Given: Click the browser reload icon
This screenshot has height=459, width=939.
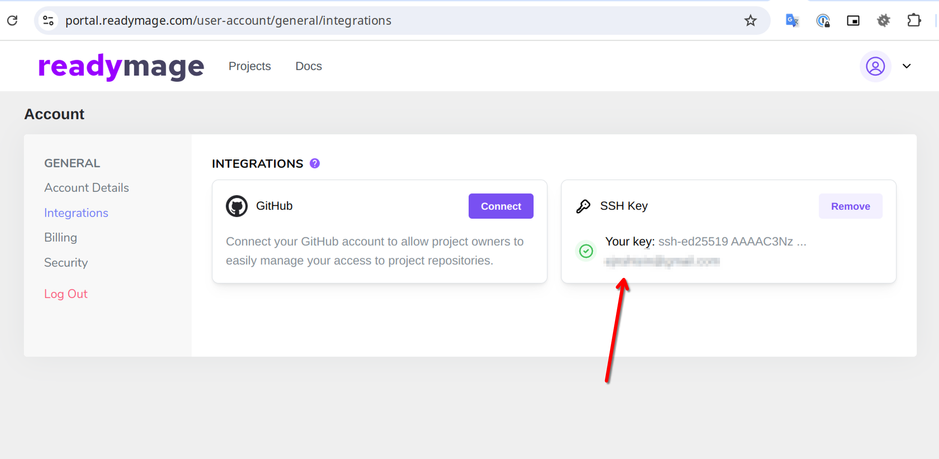Looking at the screenshot, I should pos(13,20).
